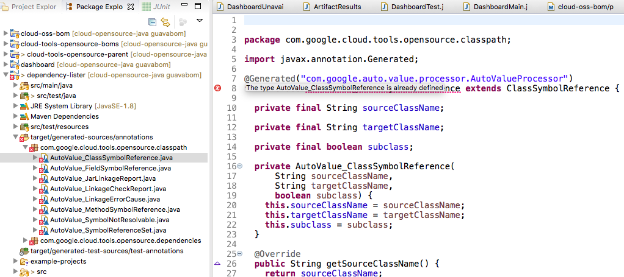The height and width of the screenshot is (277, 624).
Task: Click dependency-lister project error icon
Action: coord(15,75)
